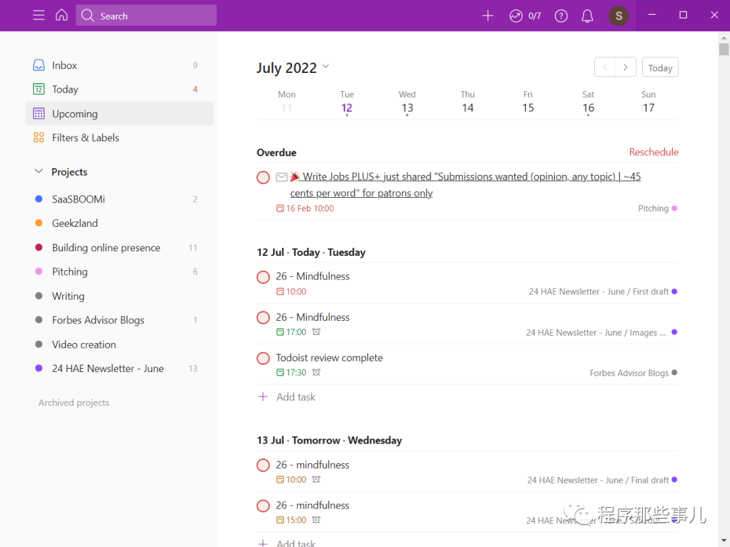Select Sun 17 in week strip

[x=648, y=103]
